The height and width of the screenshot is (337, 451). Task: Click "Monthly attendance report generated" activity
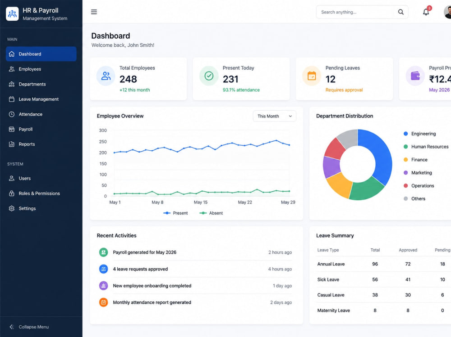pos(152,302)
